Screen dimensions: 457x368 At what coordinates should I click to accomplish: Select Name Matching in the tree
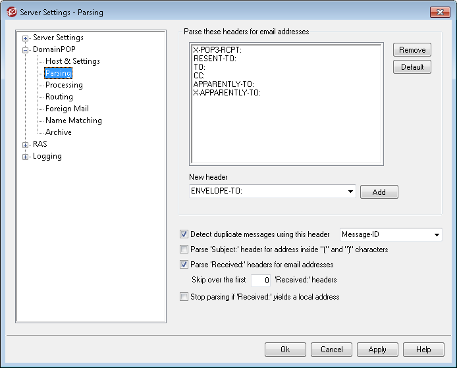point(73,120)
